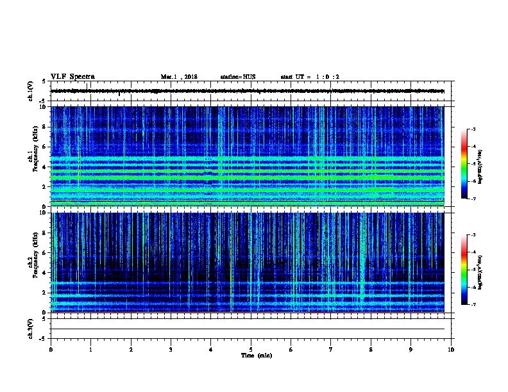Image resolution: width=508 pixels, height=392 pixels.
Task: Click inside the ch.2 spectrogram panel
Action: (x=248, y=263)
